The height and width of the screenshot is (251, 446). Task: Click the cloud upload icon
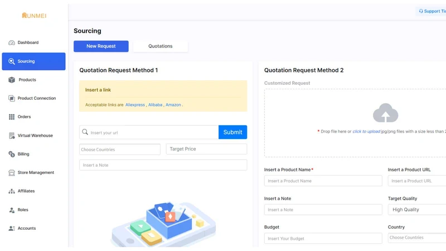pyautogui.click(x=385, y=113)
